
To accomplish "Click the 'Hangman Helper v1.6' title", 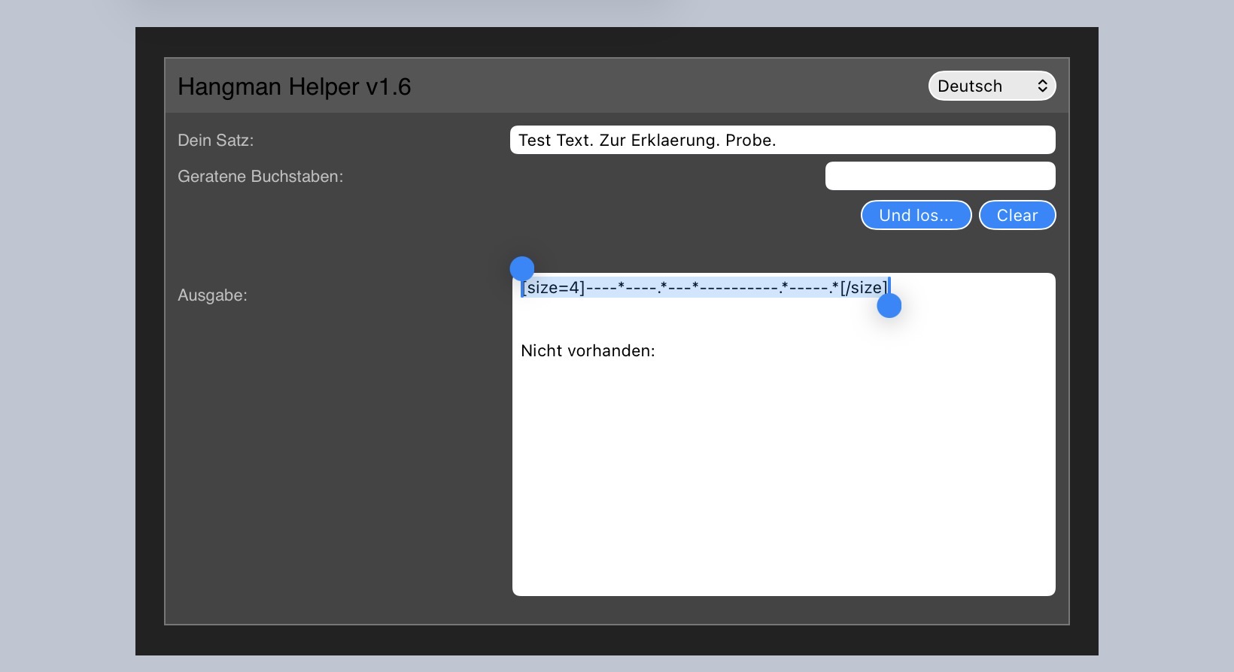I will coord(294,86).
